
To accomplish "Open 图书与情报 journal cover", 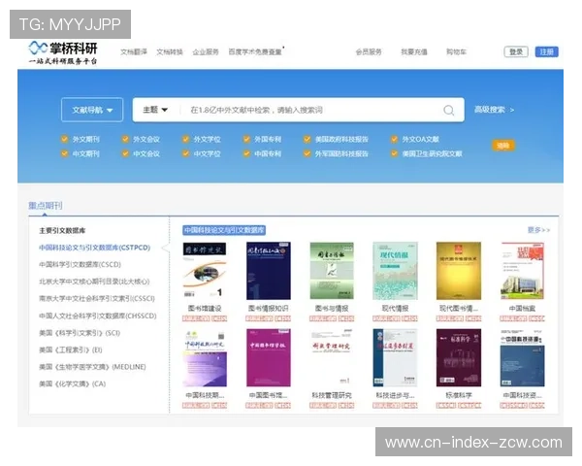I will point(332,271).
